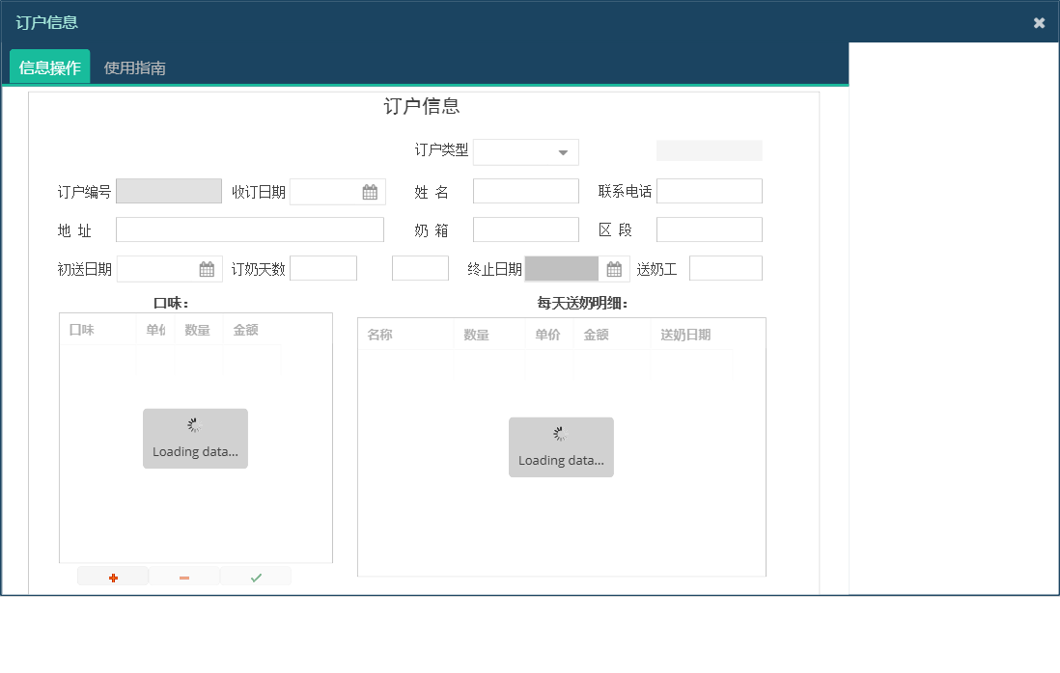The height and width of the screenshot is (673, 1060).
Task: Click the 姓名 input field
Action: 525,191
